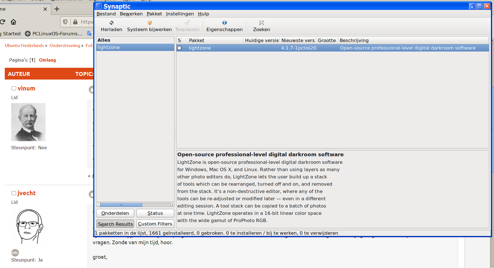Click the padlock site info icon
The width and height of the screenshot is (494, 268).
[75, 22]
